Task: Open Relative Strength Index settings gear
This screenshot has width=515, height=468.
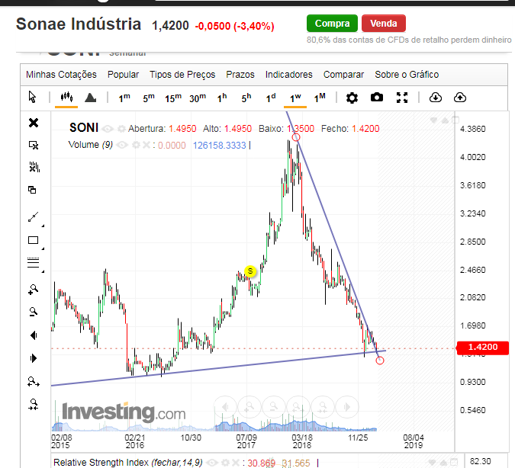Action: (225, 463)
